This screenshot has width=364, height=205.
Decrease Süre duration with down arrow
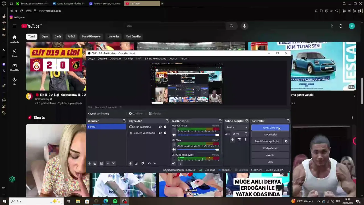click(246, 135)
